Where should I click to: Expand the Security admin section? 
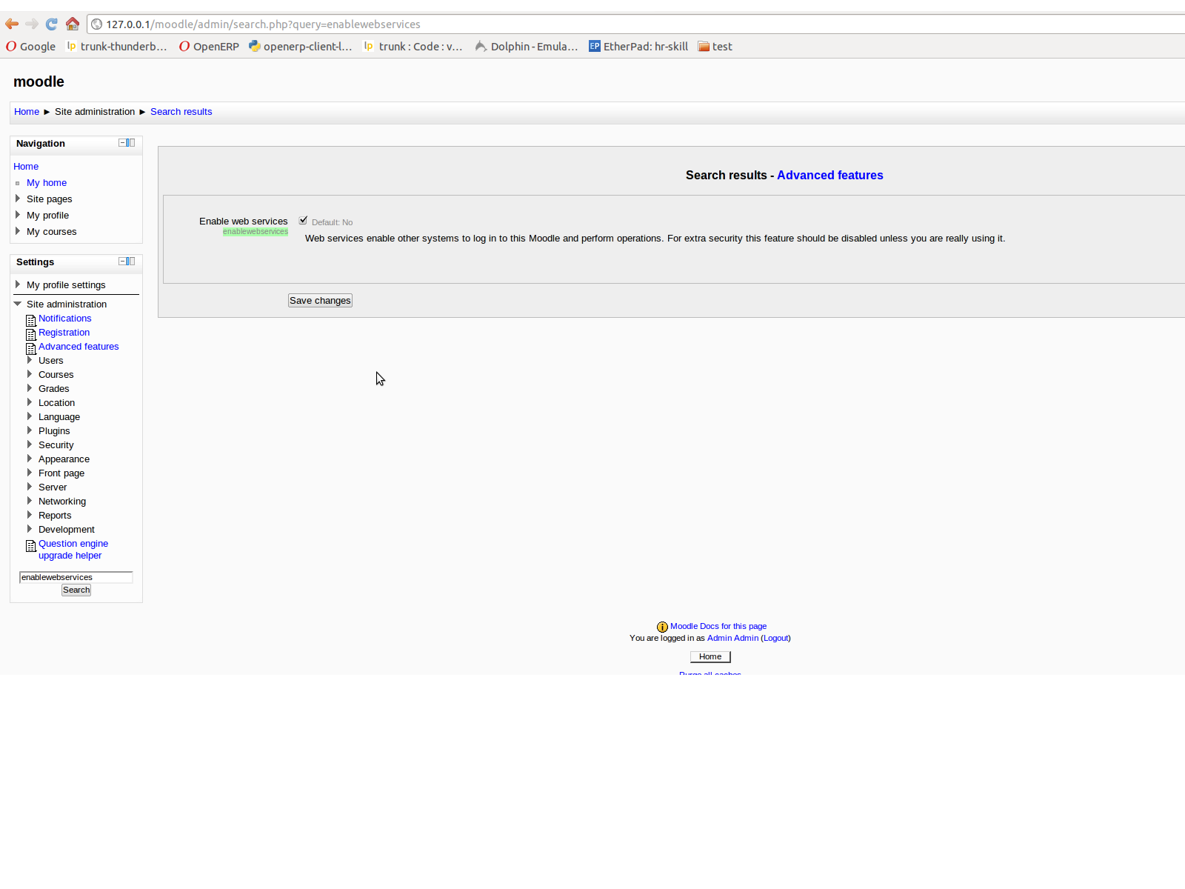pyautogui.click(x=30, y=444)
